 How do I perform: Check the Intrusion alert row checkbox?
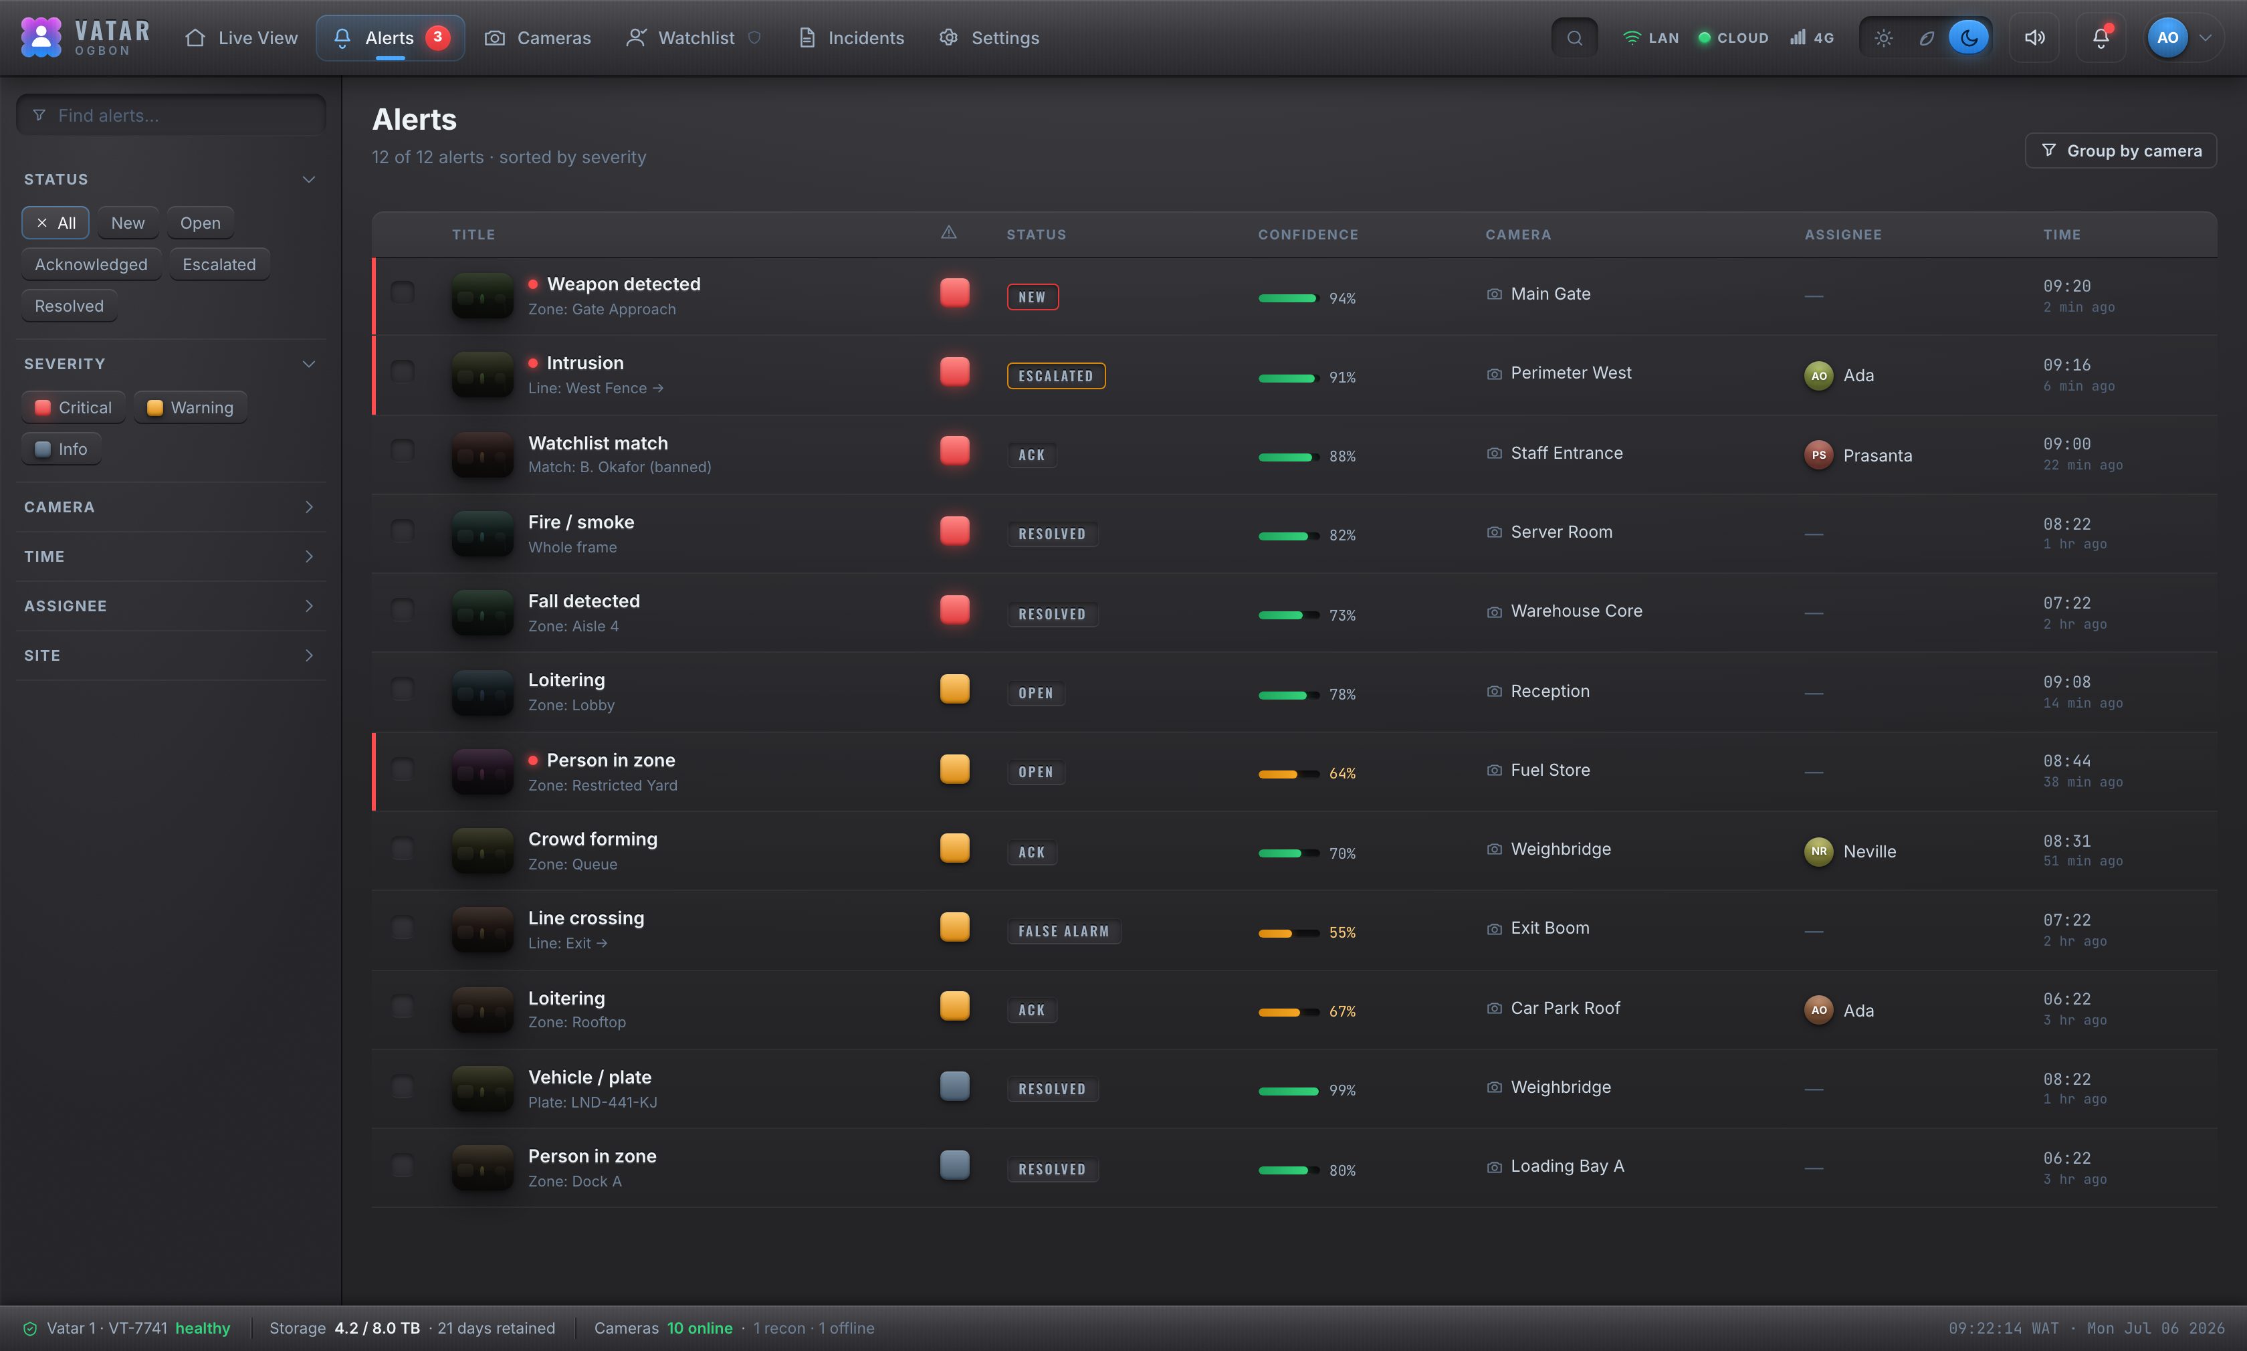(403, 371)
